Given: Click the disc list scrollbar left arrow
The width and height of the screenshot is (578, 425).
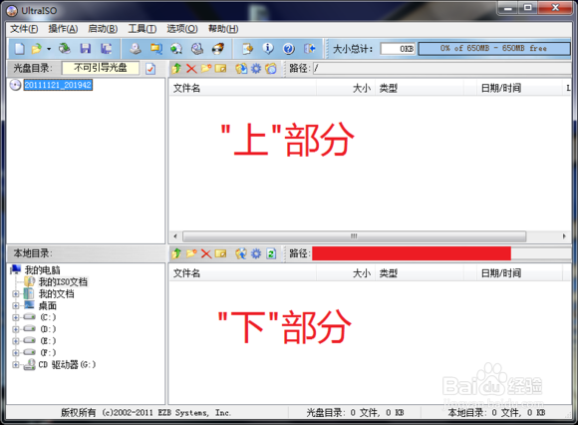Looking at the screenshot, I should coord(175,236).
